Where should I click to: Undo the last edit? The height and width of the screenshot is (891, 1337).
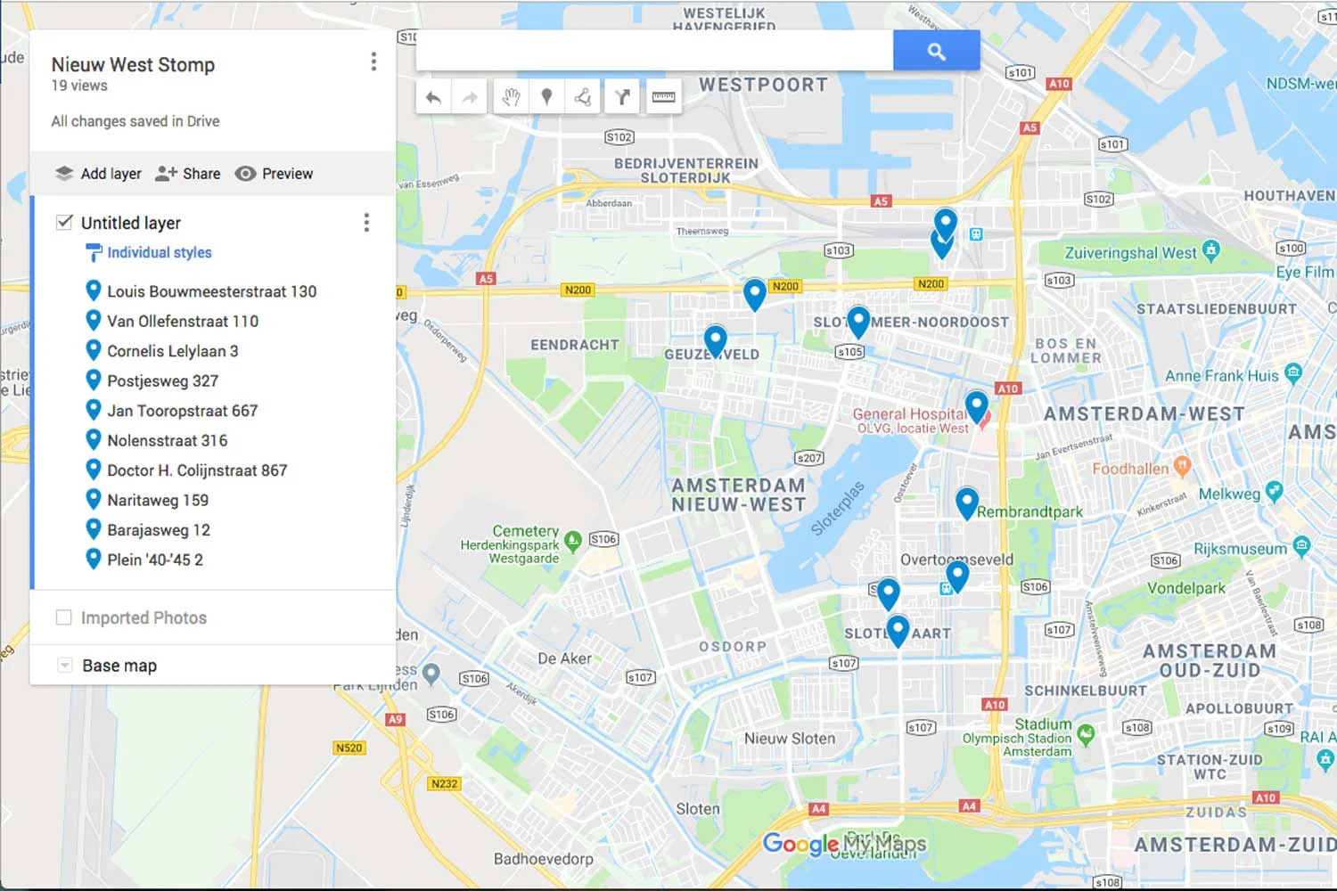tap(433, 97)
